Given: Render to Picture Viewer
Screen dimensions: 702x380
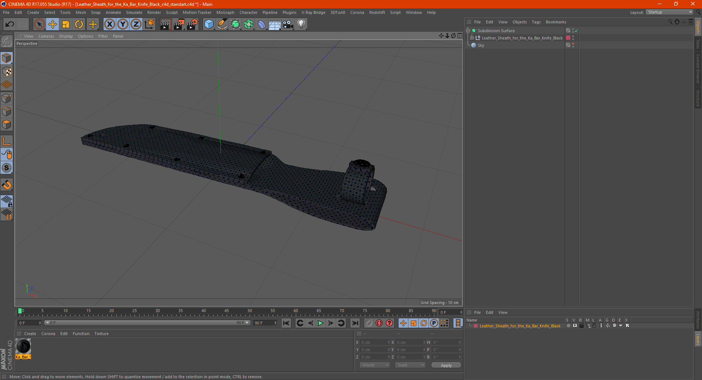Looking at the screenshot, I should pos(179,24).
